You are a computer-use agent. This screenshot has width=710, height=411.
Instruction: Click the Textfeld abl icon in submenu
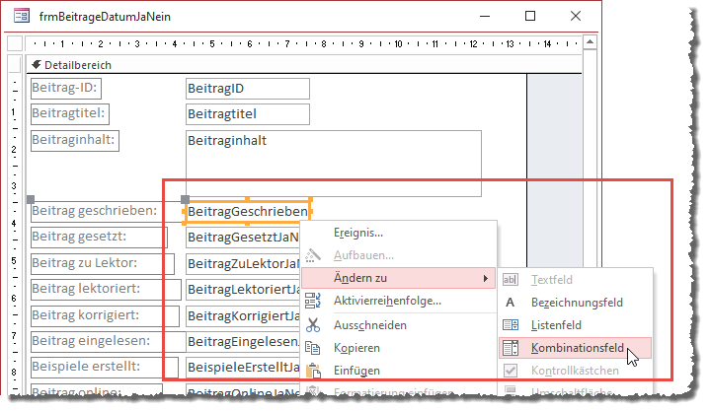(511, 280)
